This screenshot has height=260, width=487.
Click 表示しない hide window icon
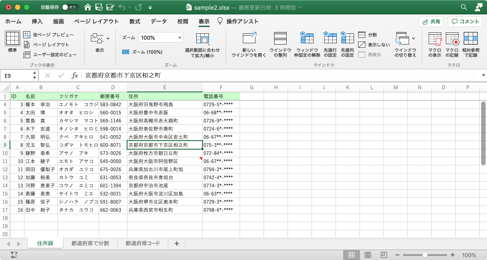[362, 45]
